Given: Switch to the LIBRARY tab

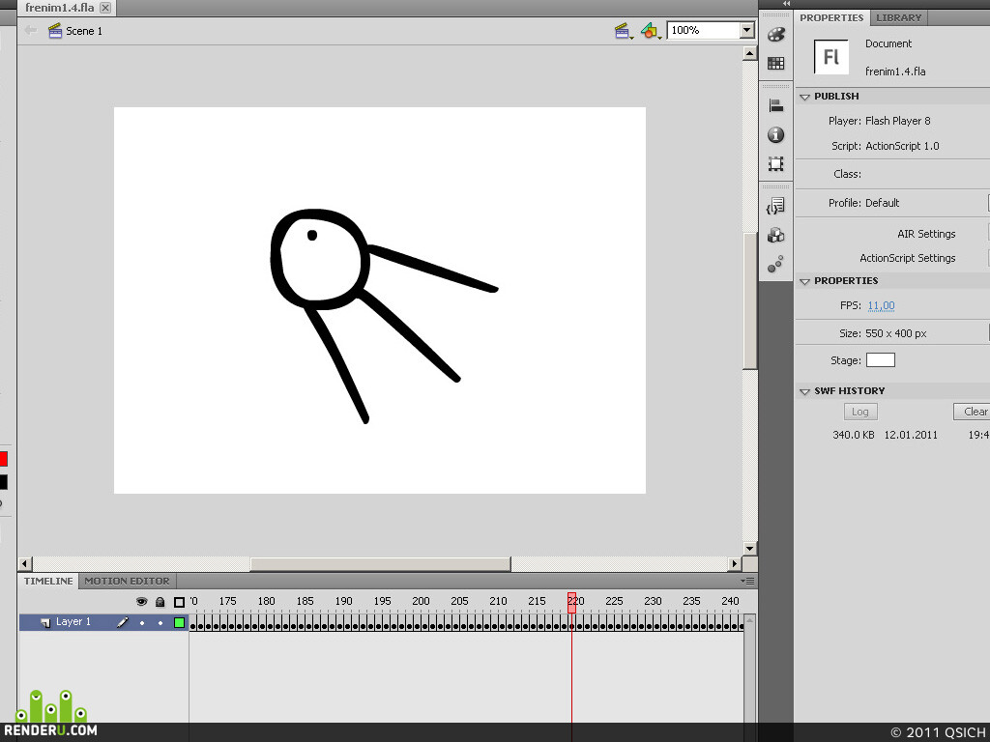Looking at the screenshot, I should click(x=898, y=17).
